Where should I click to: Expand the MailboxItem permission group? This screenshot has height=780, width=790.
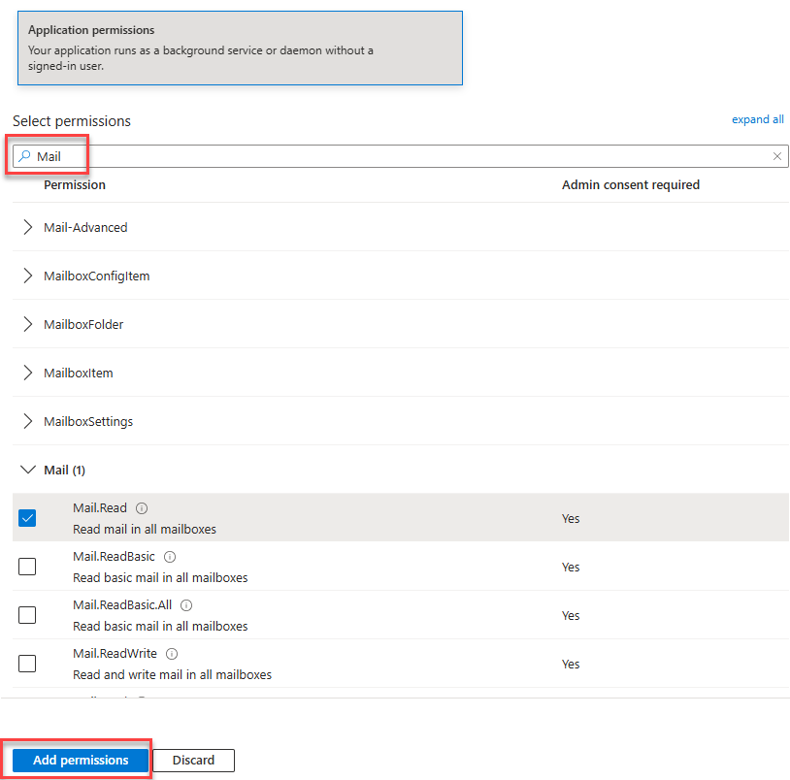[x=27, y=373]
